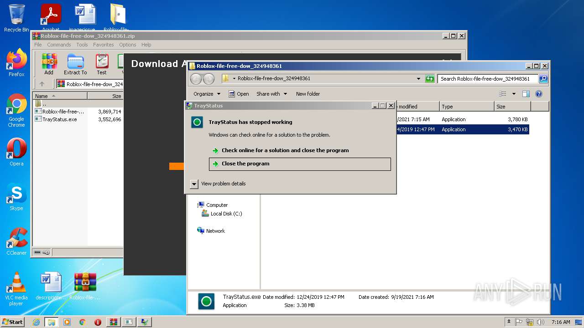Switch to TrayStatus task in taskbar
Image resolution: width=584 pixels, height=328 pixels.
point(144,322)
